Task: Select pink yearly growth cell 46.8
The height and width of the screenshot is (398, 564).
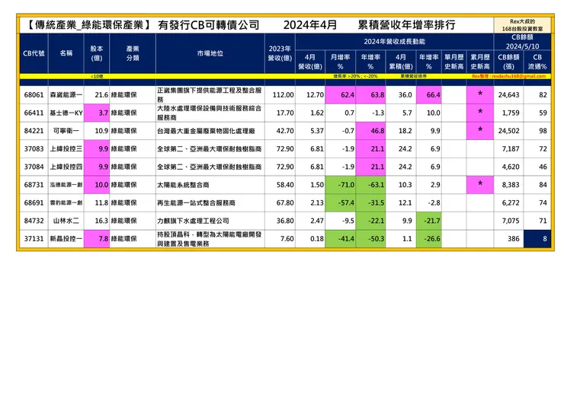Action: click(x=370, y=131)
